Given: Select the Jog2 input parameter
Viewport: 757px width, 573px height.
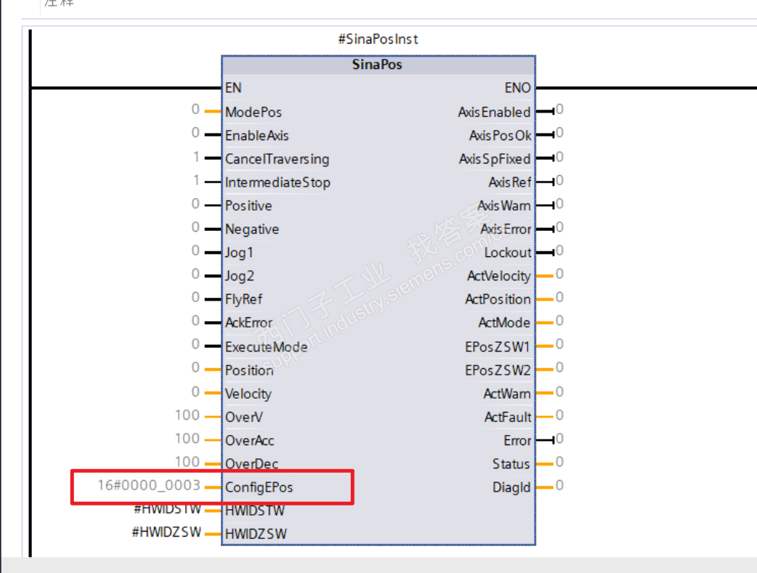Looking at the screenshot, I should click(x=240, y=276).
